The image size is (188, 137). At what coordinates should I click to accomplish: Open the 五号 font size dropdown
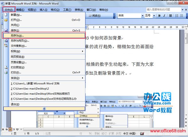(154, 16)
